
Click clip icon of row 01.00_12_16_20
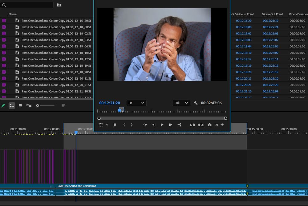(17, 20)
